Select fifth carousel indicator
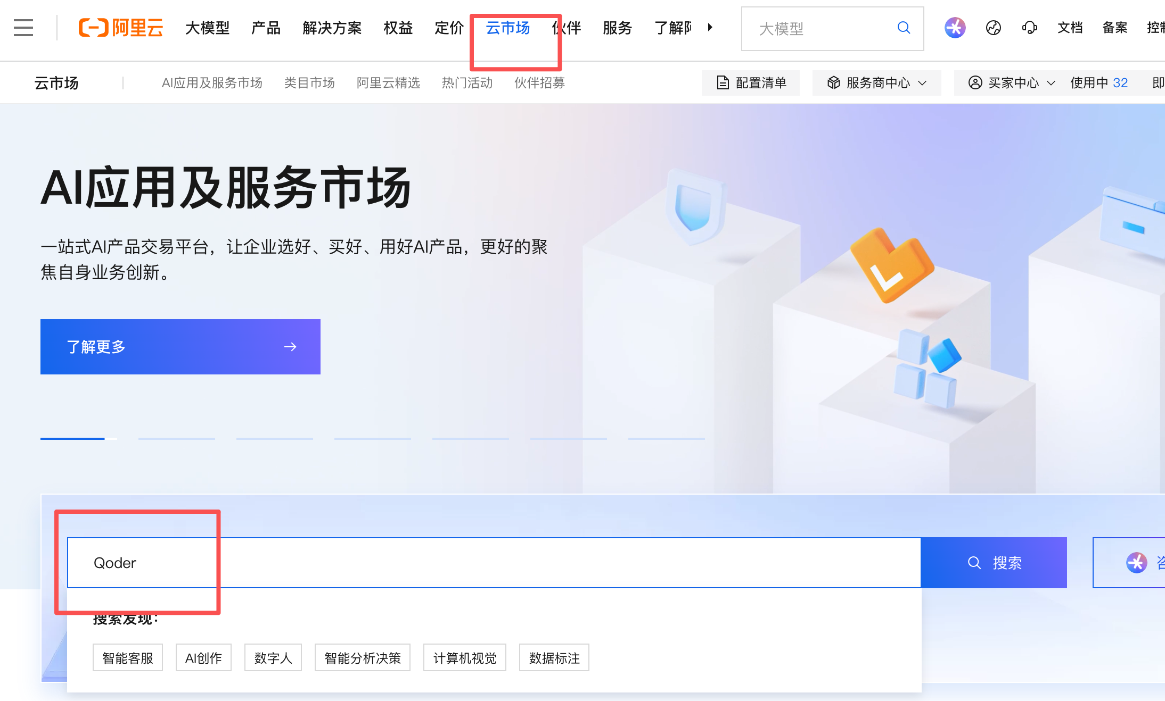 click(471, 438)
